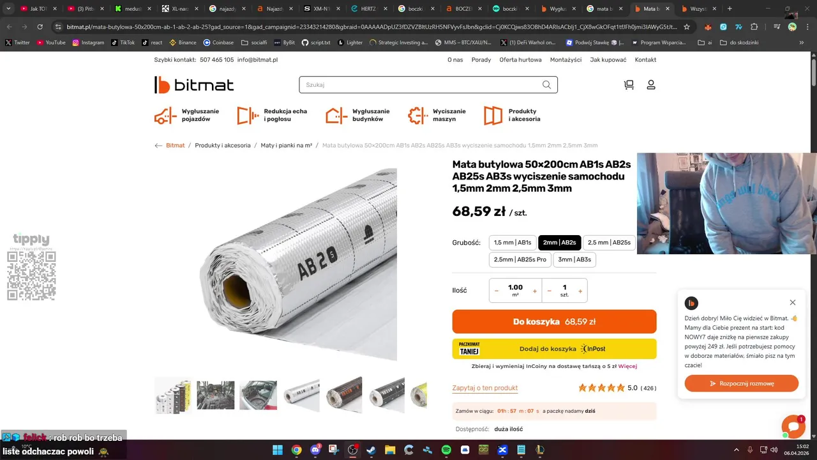Click the bitmat logo
The height and width of the screenshot is (460, 817).
click(x=194, y=85)
